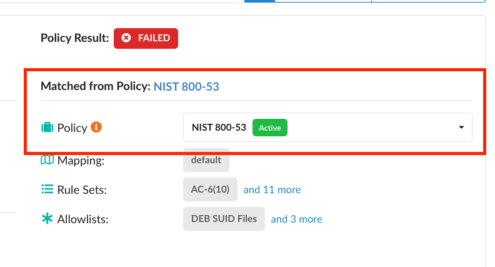The height and width of the screenshot is (267, 495).
Task: Click the Policy Result label
Action: (74, 38)
